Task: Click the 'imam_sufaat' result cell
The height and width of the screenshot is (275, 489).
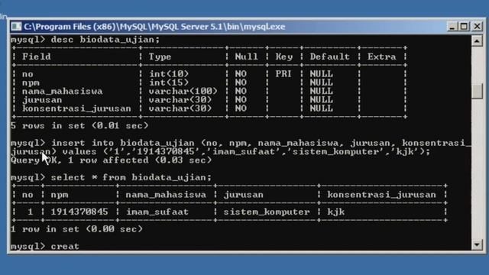Action: (157, 212)
